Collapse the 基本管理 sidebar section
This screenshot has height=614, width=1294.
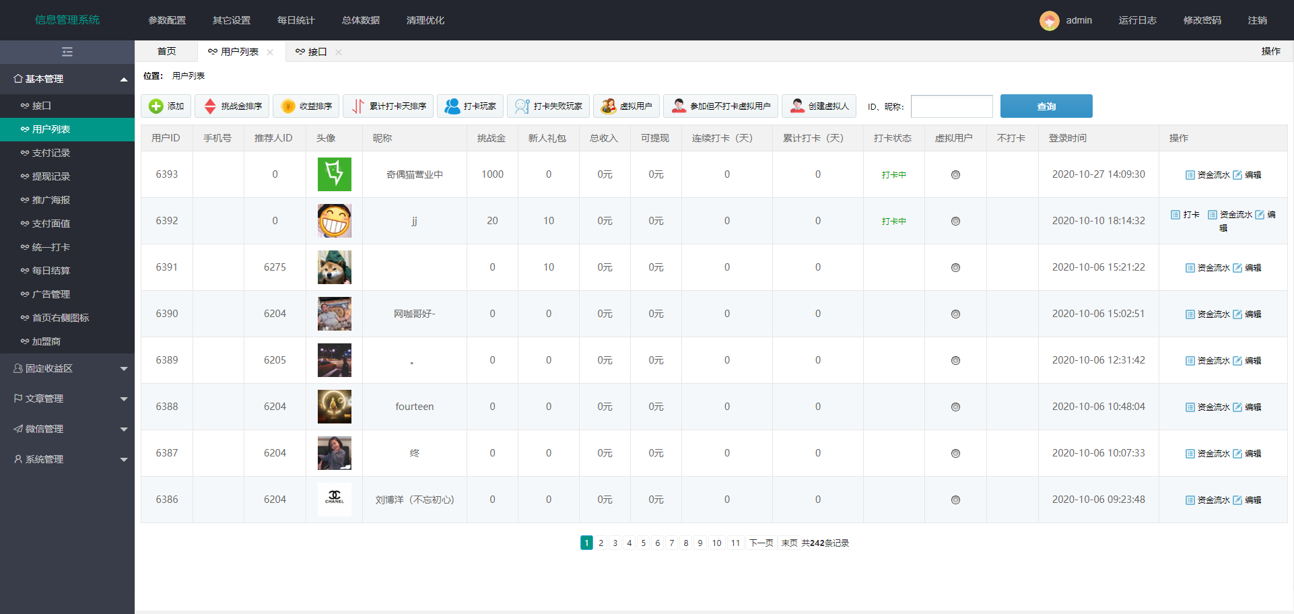[x=67, y=79]
